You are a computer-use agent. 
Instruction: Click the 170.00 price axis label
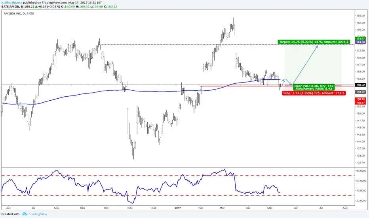(x=361, y=57)
